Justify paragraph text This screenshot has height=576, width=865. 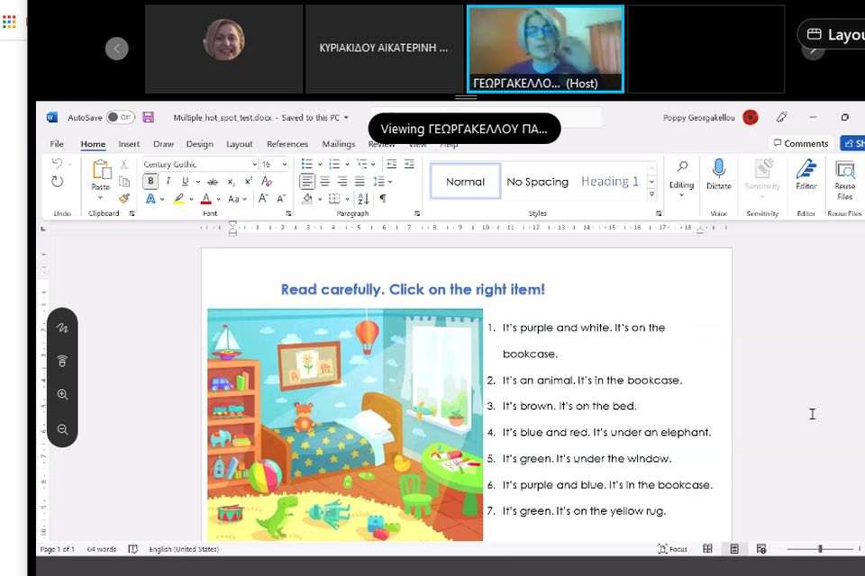coord(360,181)
